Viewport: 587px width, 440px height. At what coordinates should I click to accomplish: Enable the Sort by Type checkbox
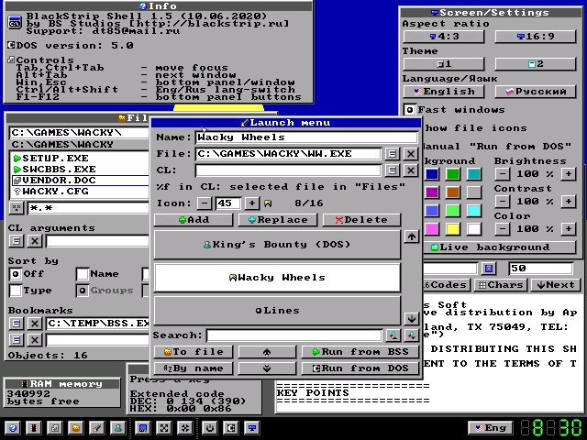pyautogui.click(x=16, y=291)
